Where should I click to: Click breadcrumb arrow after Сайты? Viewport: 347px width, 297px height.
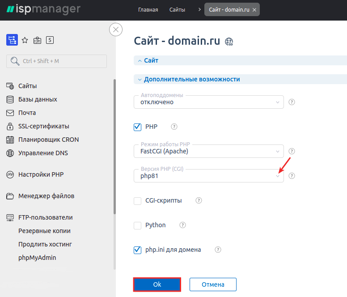click(x=199, y=9)
